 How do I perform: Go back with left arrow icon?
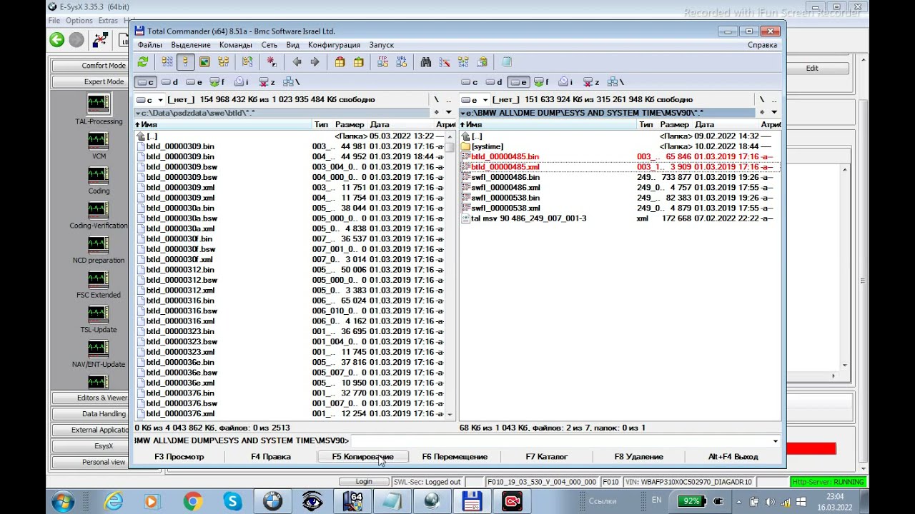pos(297,62)
